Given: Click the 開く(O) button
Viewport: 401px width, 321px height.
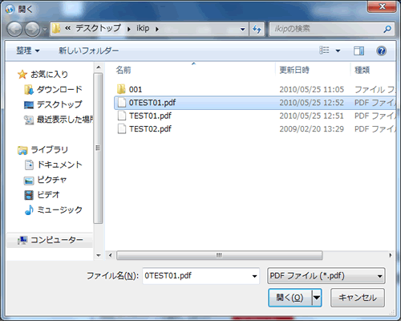Looking at the screenshot, I should point(290,298).
